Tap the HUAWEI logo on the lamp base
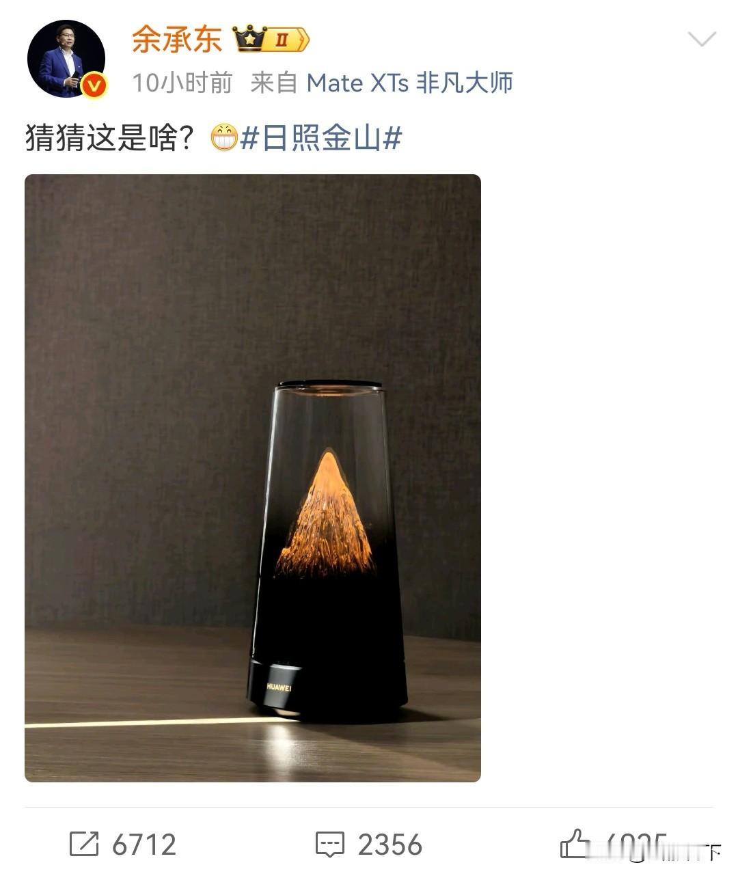 279,687
